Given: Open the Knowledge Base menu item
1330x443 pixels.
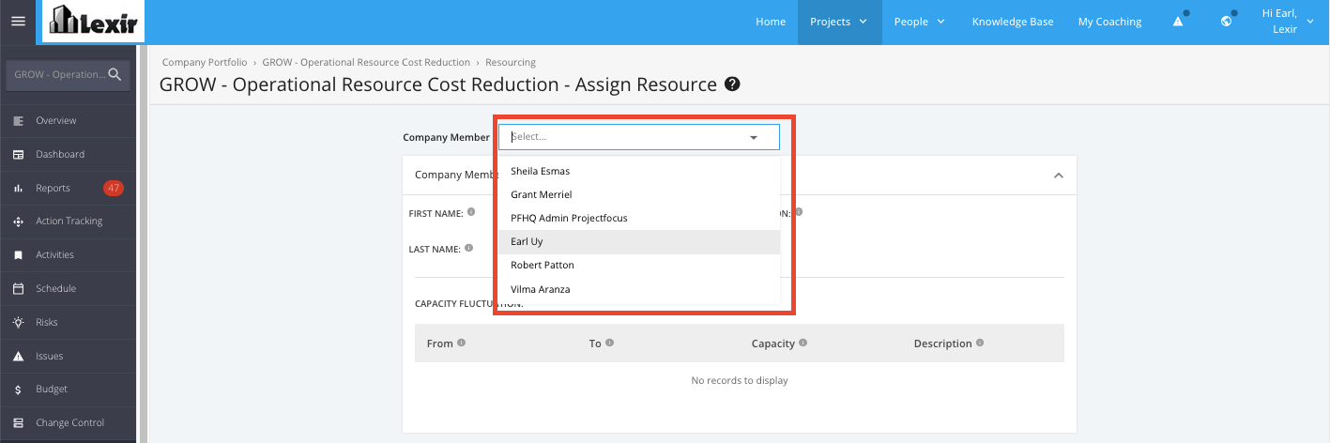Looking at the screenshot, I should (x=1013, y=22).
